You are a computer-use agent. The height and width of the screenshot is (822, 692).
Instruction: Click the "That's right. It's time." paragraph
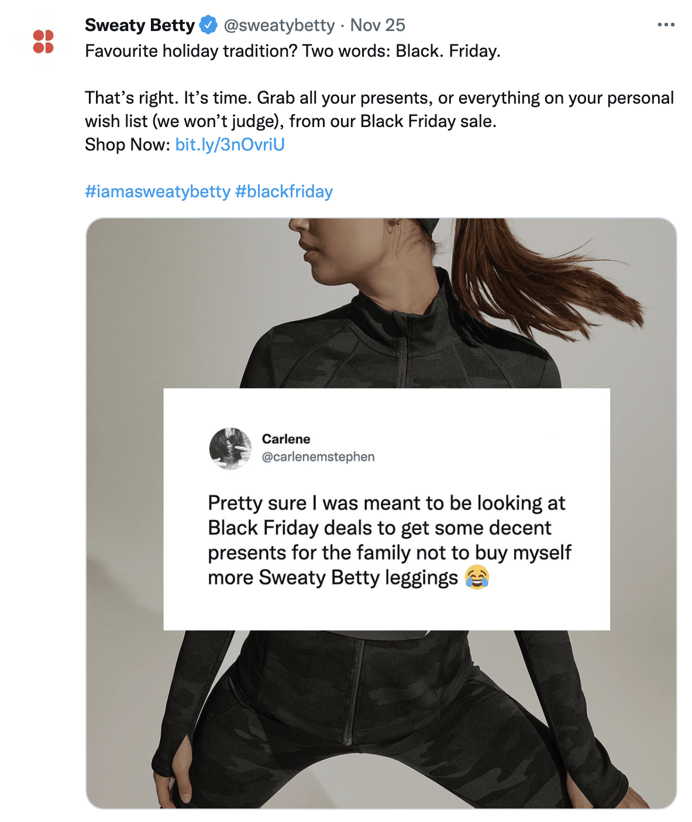click(x=379, y=109)
